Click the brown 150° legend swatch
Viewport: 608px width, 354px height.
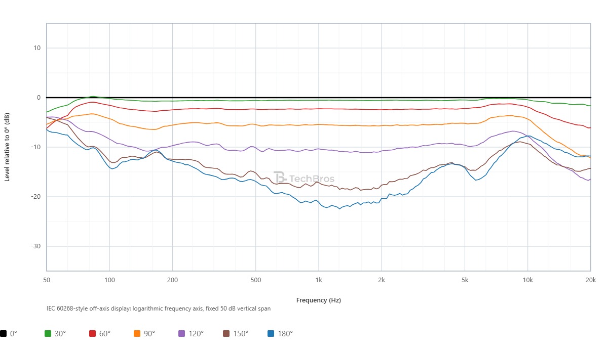[x=226, y=334]
